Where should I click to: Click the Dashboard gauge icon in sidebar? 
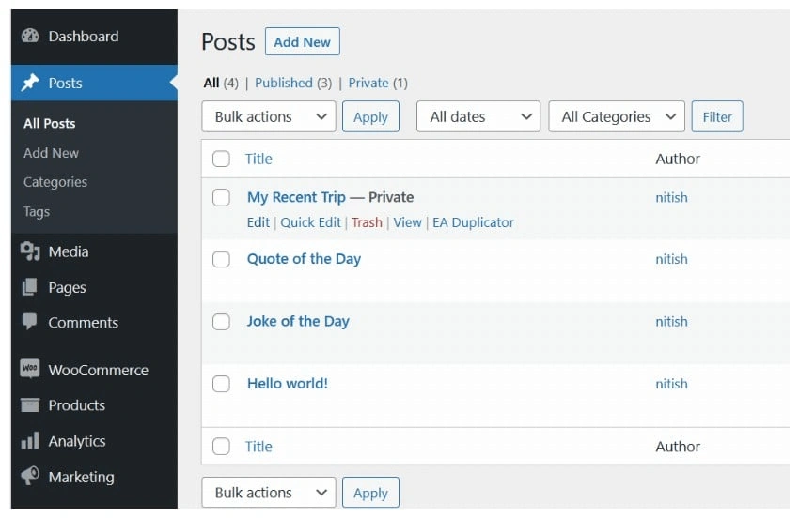[x=30, y=37]
